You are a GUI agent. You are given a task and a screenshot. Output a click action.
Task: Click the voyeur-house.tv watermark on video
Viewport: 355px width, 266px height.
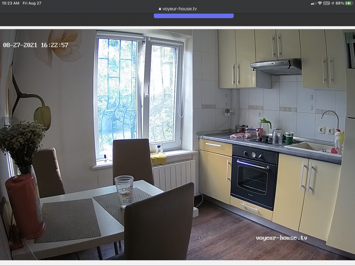282,238
